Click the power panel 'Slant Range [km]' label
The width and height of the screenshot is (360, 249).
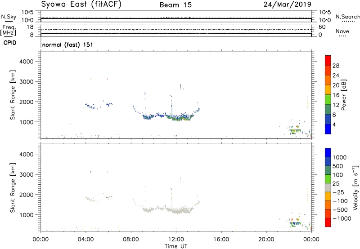(x=13, y=95)
